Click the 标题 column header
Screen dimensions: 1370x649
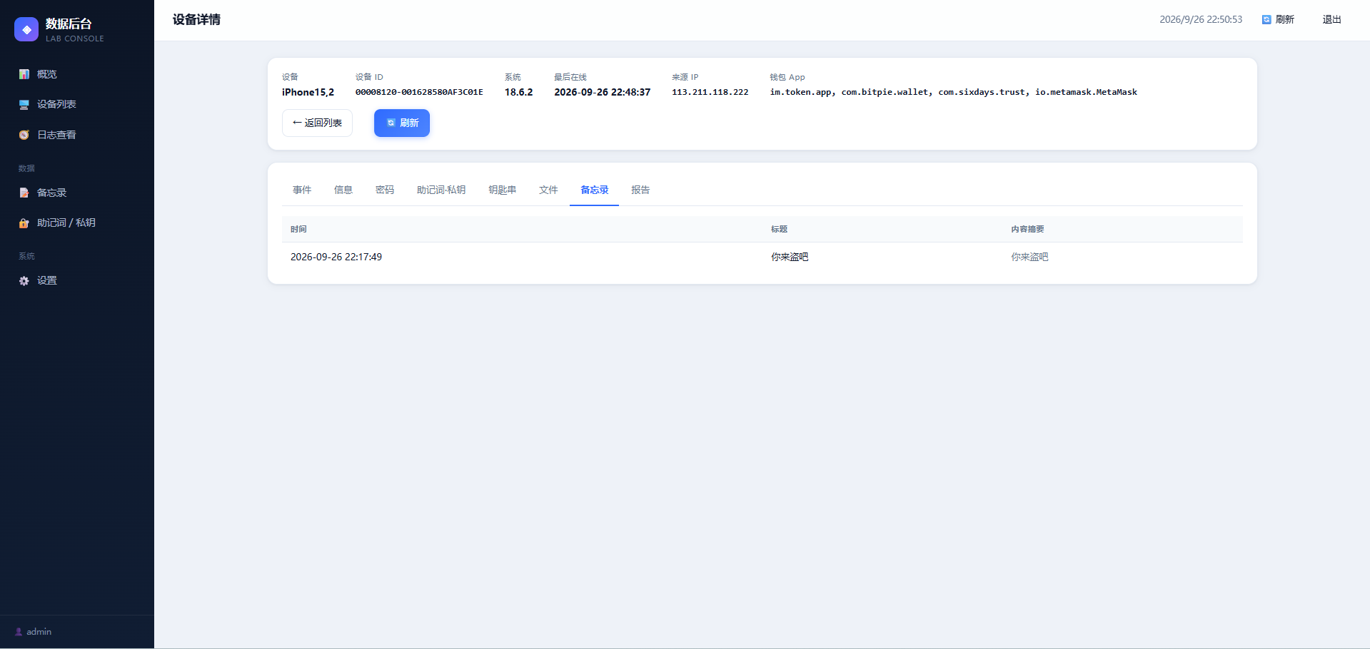click(779, 229)
